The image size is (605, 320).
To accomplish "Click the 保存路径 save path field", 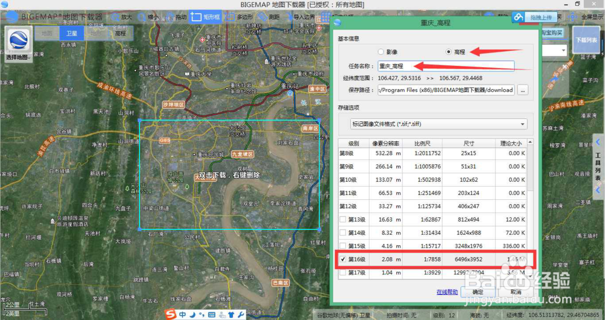I will [446, 90].
